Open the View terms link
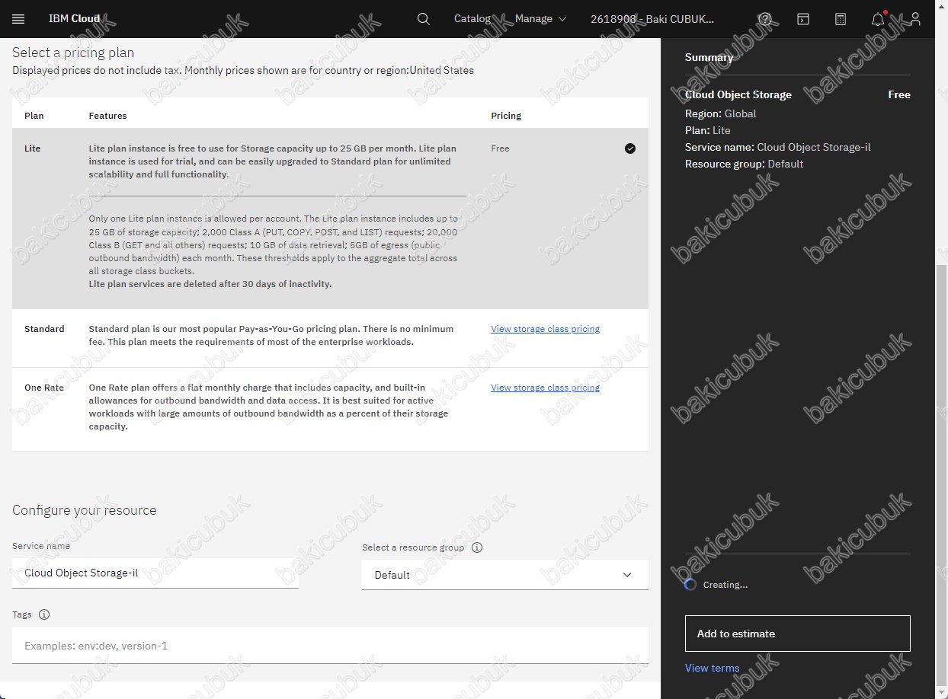Screen dimensions: 948x699 click(x=712, y=668)
